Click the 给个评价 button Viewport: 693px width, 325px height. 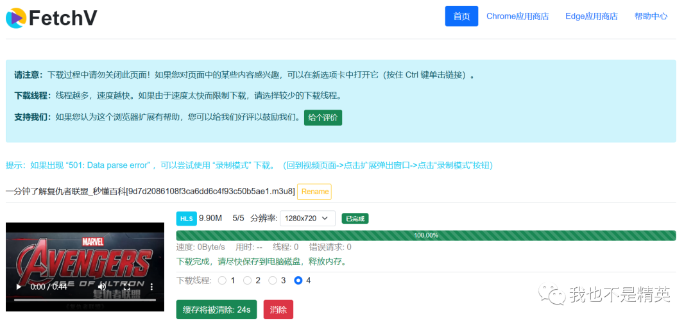click(x=323, y=117)
